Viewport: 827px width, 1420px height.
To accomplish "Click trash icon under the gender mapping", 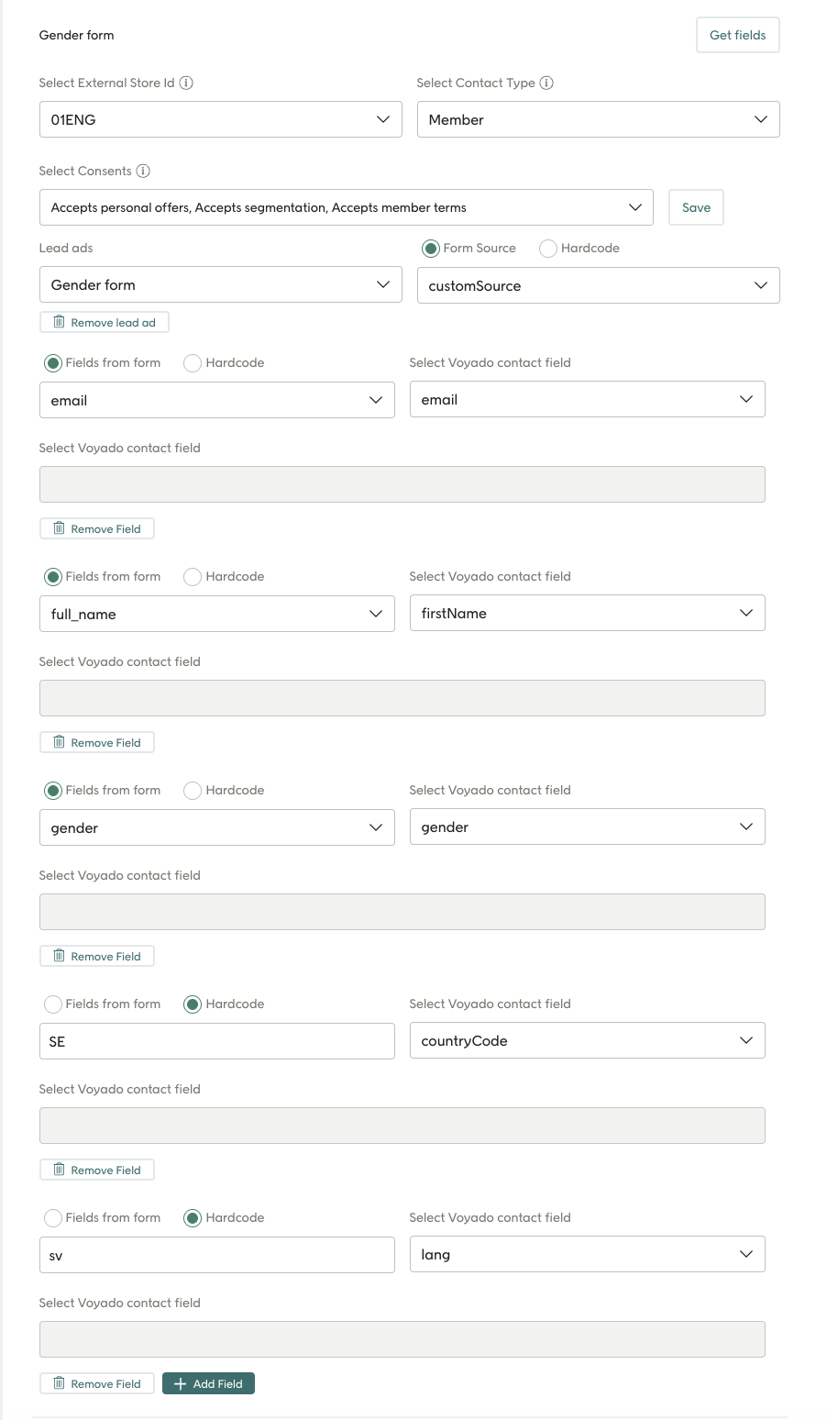I will (59, 956).
